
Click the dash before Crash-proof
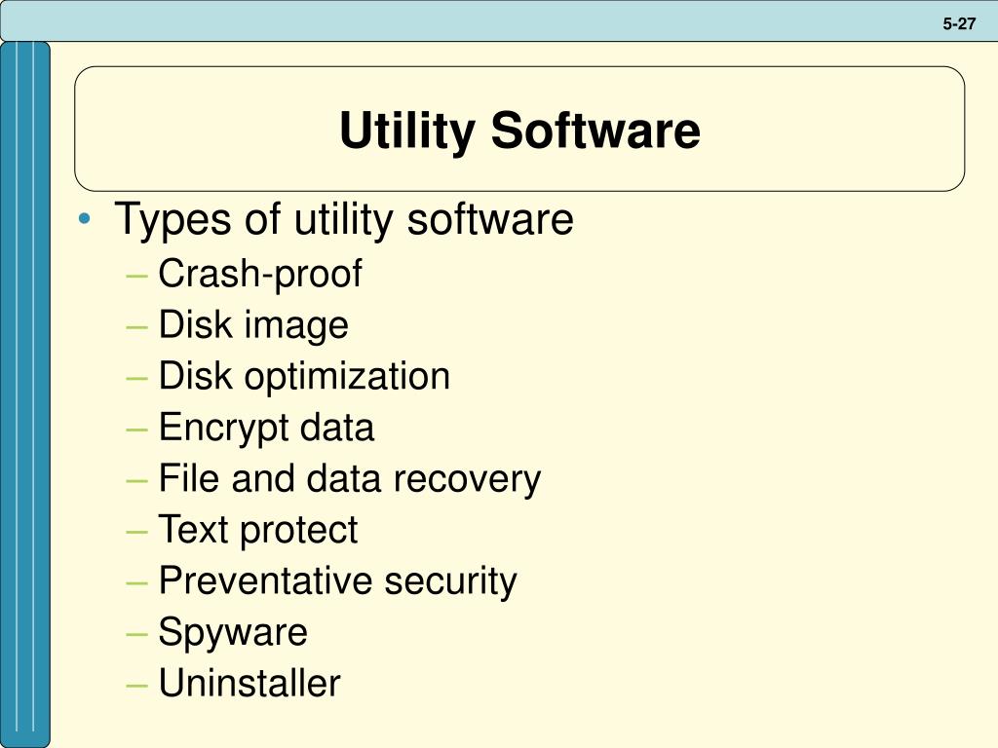[136, 276]
